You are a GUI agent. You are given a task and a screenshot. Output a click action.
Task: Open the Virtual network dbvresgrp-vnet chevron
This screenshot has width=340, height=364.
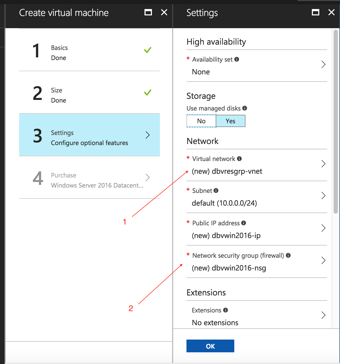[x=323, y=164]
